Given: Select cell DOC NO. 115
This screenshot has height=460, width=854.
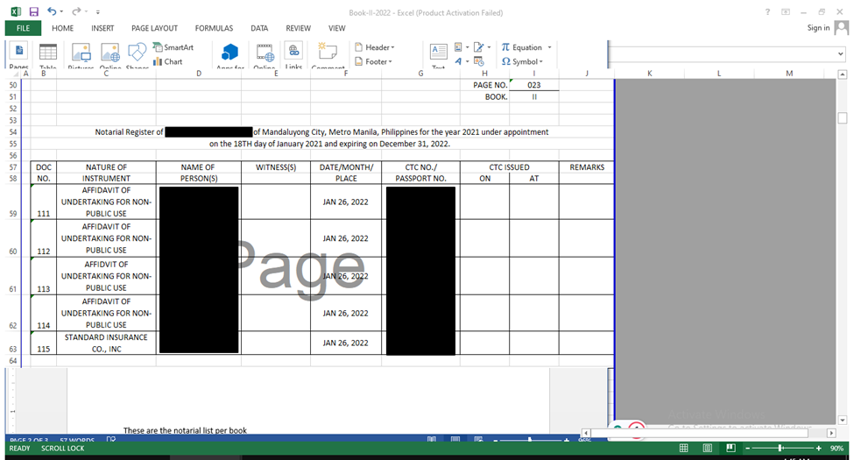Looking at the screenshot, I should [x=44, y=343].
